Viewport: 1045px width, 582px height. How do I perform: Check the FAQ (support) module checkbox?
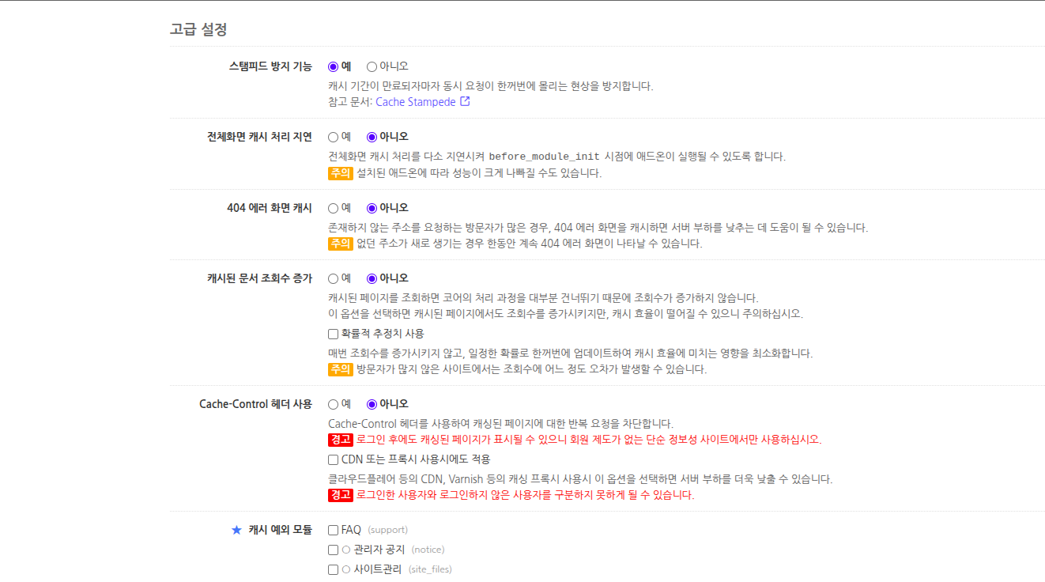pyautogui.click(x=333, y=530)
